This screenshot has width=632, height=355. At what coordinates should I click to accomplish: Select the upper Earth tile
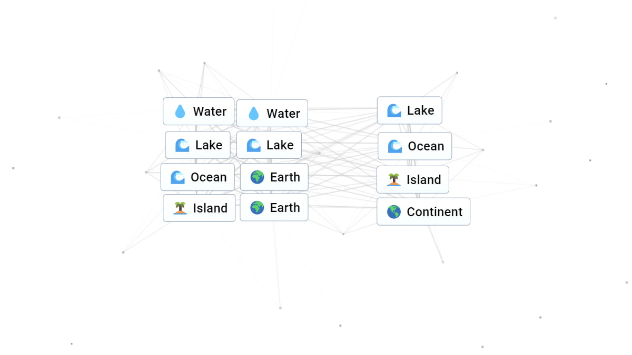(274, 177)
